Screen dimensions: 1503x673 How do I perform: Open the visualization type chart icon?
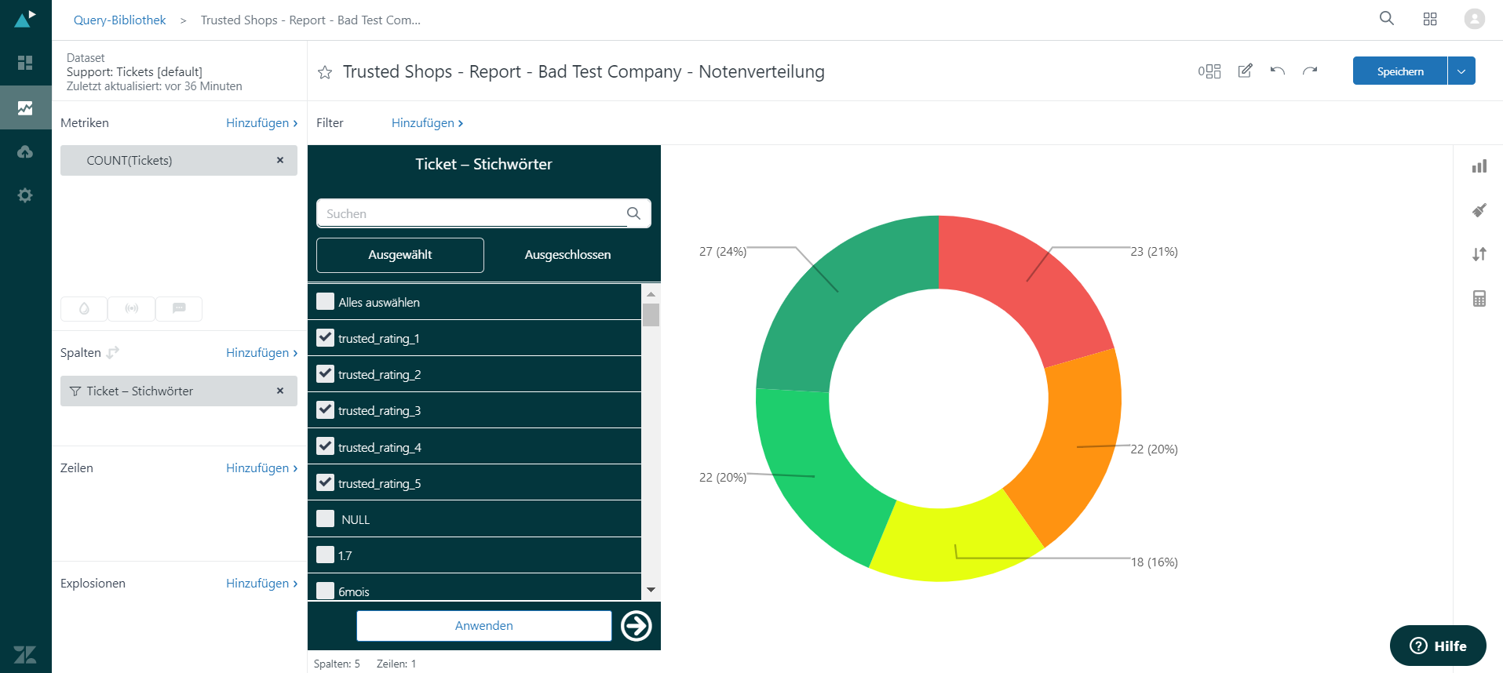[x=1479, y=166]
